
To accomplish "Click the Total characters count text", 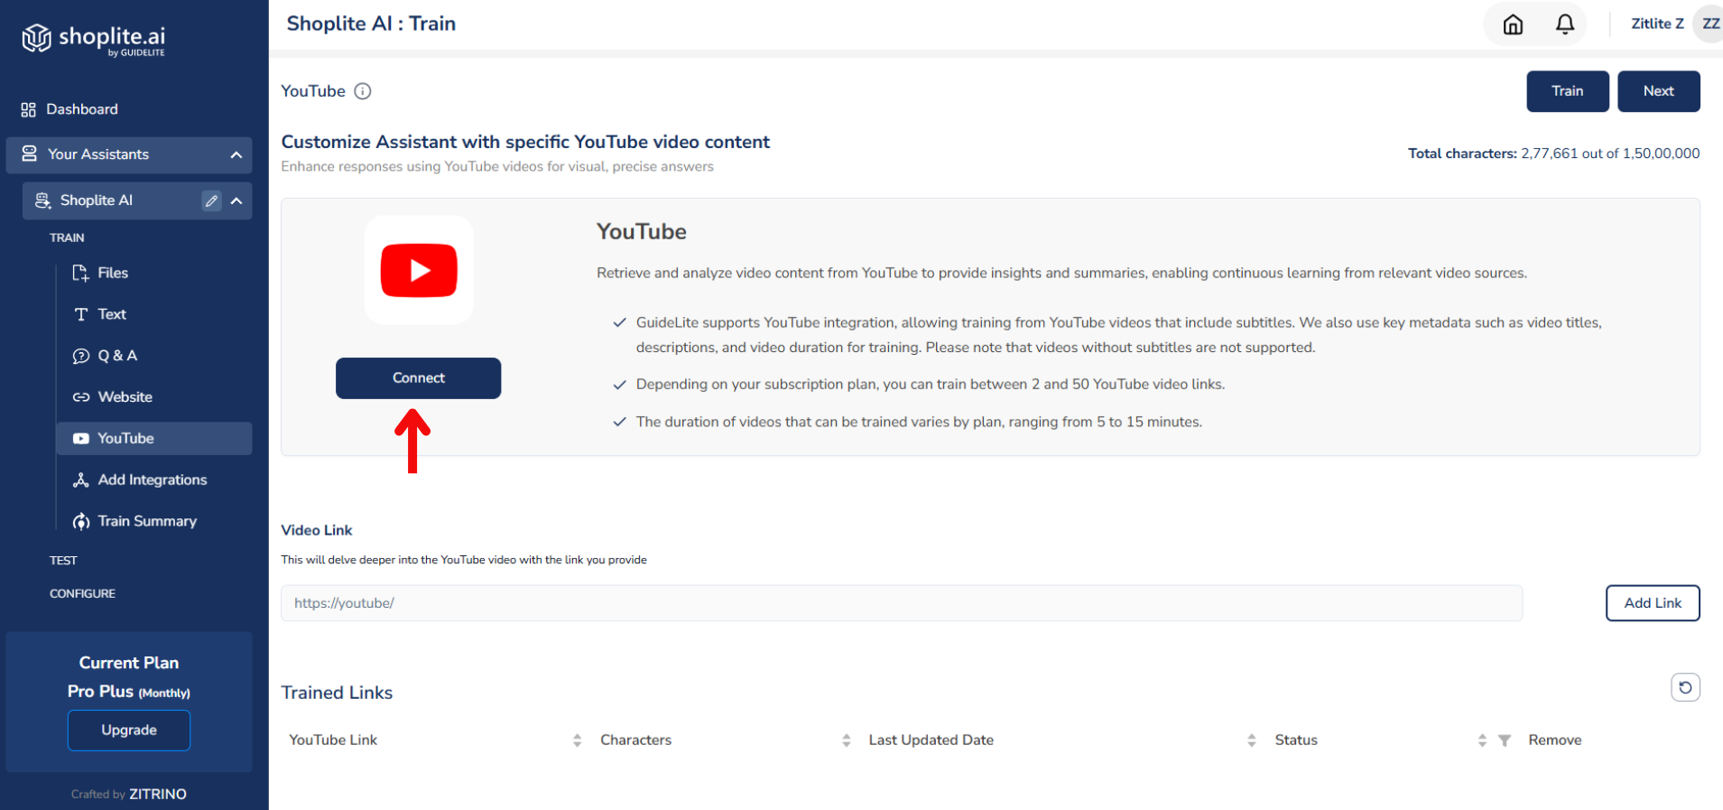I will tap(1554, 154).
